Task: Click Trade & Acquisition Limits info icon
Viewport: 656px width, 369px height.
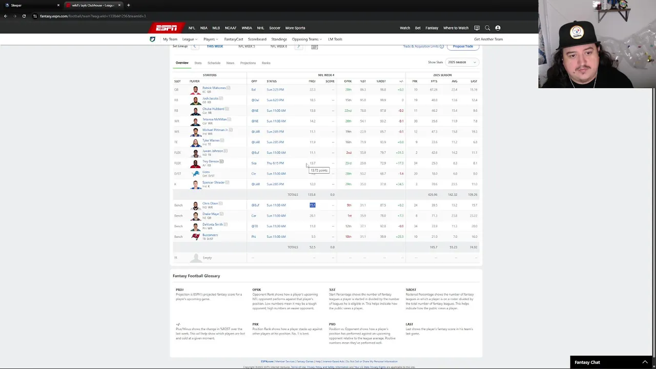Action: click(x=442, y=47)
